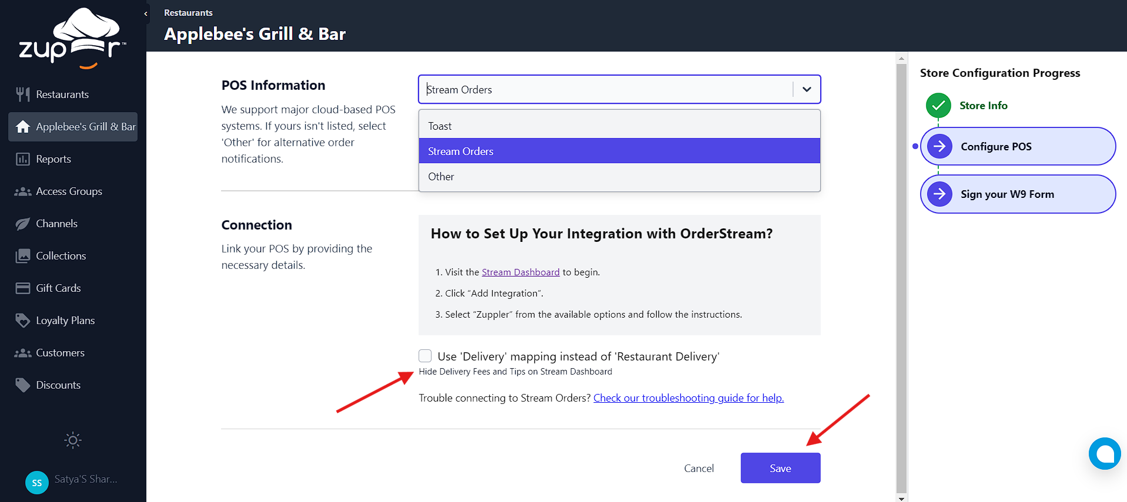This screenshot has width=1127, height=502.
Task: Click the scrollbar down arrow
Action: pos(901,498)
